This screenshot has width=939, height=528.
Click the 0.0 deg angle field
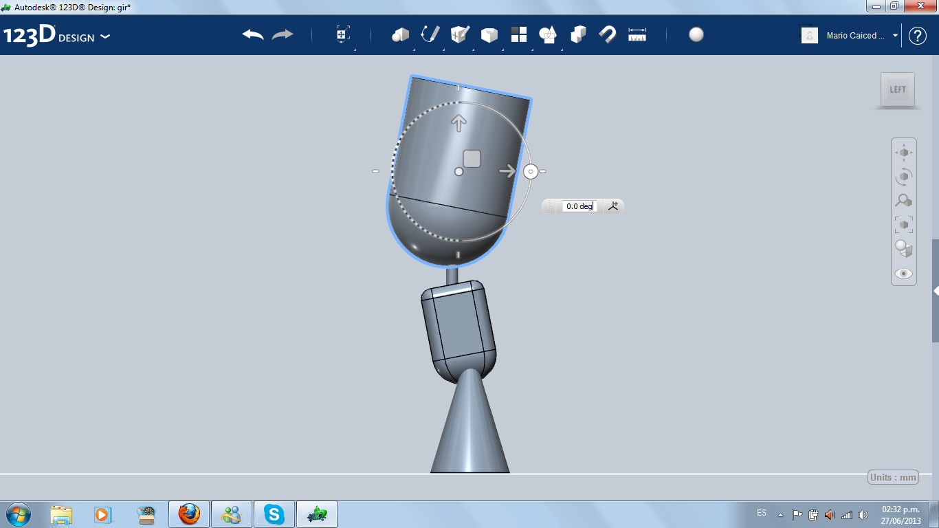click(x=580, y=206)
